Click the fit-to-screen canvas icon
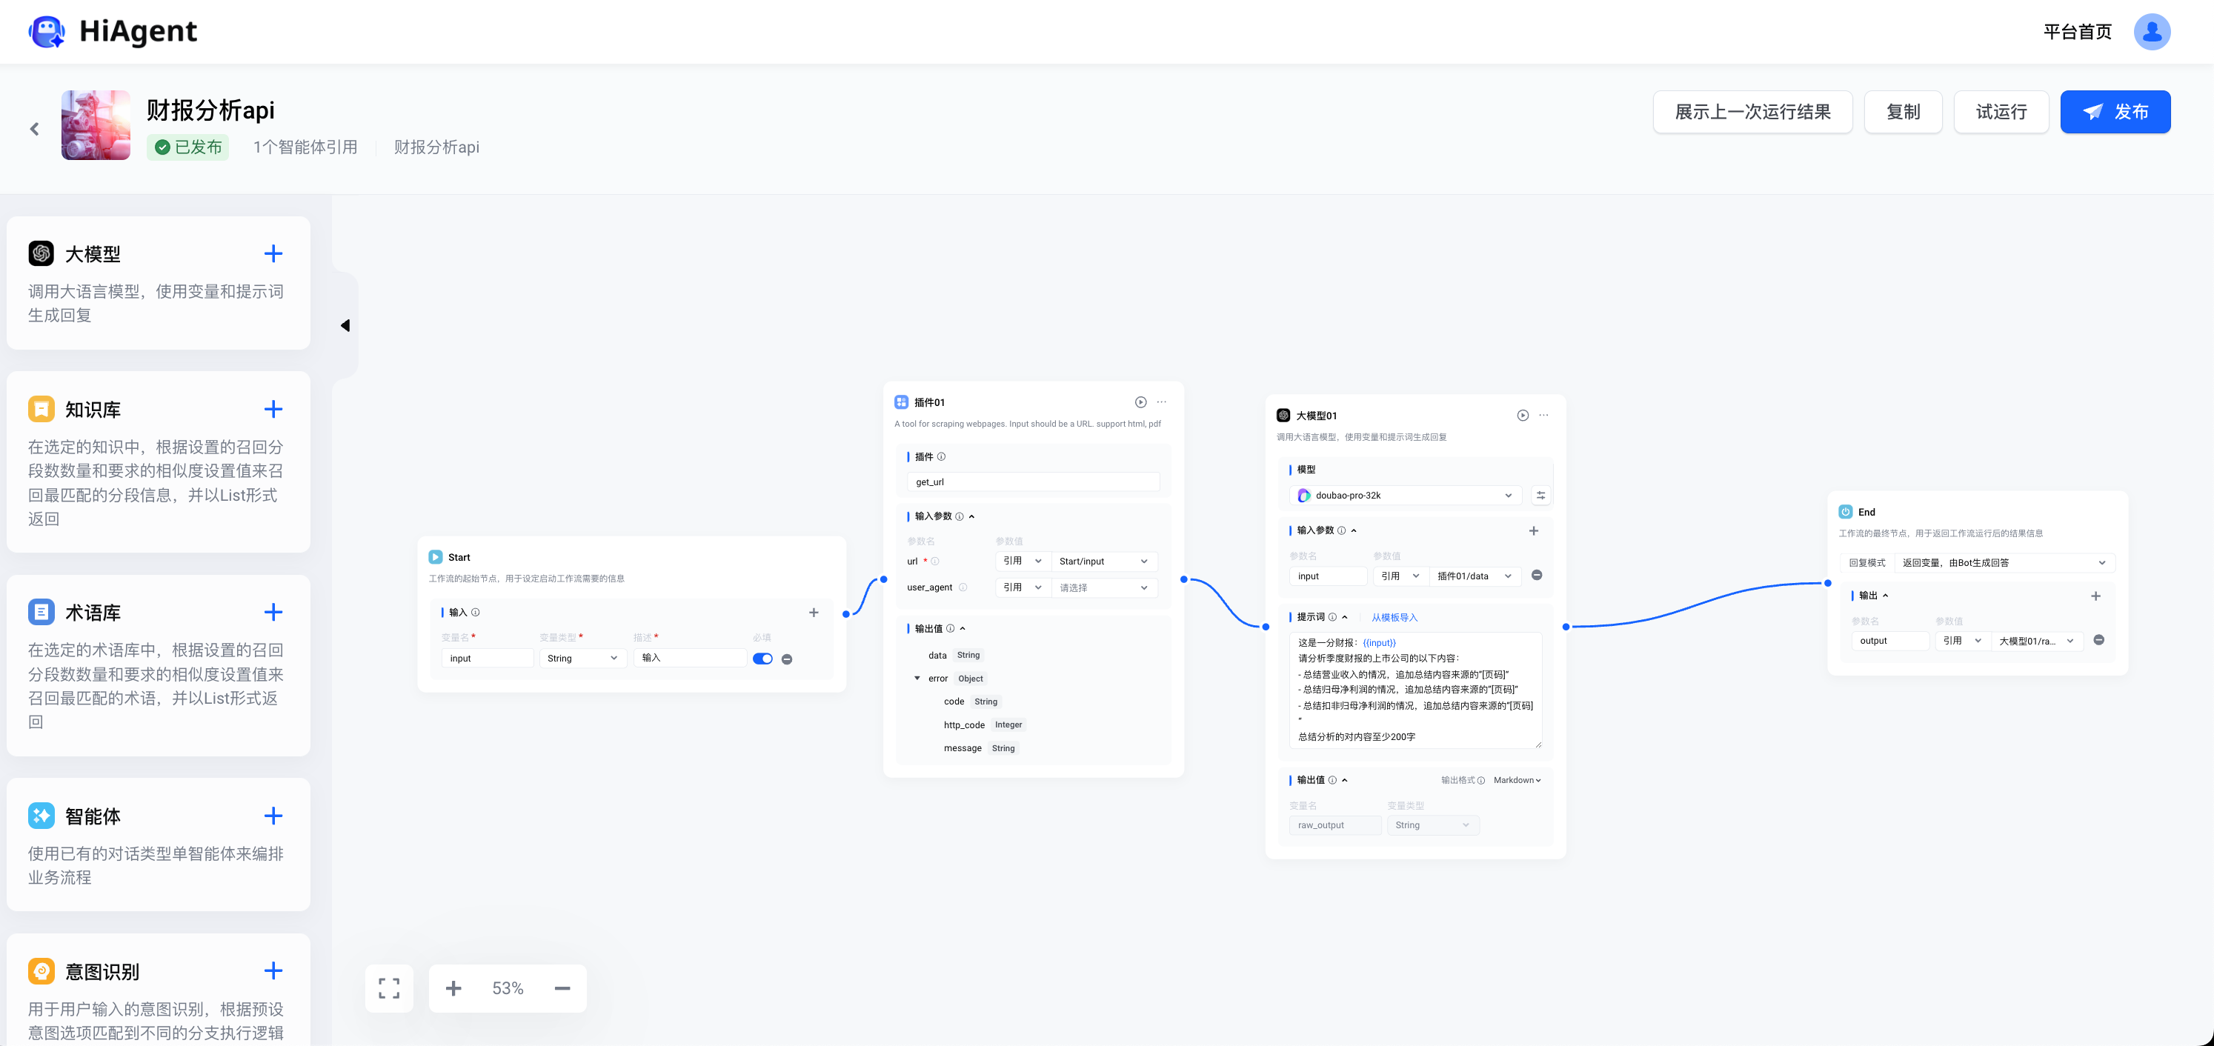This screenshot has width=2214, height=1046. tap(389, 988)
